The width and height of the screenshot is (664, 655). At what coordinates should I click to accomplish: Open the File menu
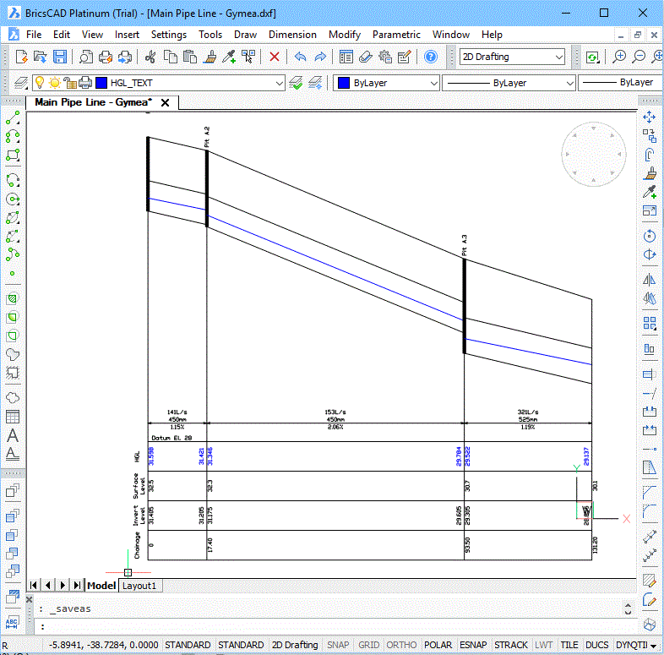[34, 35]
